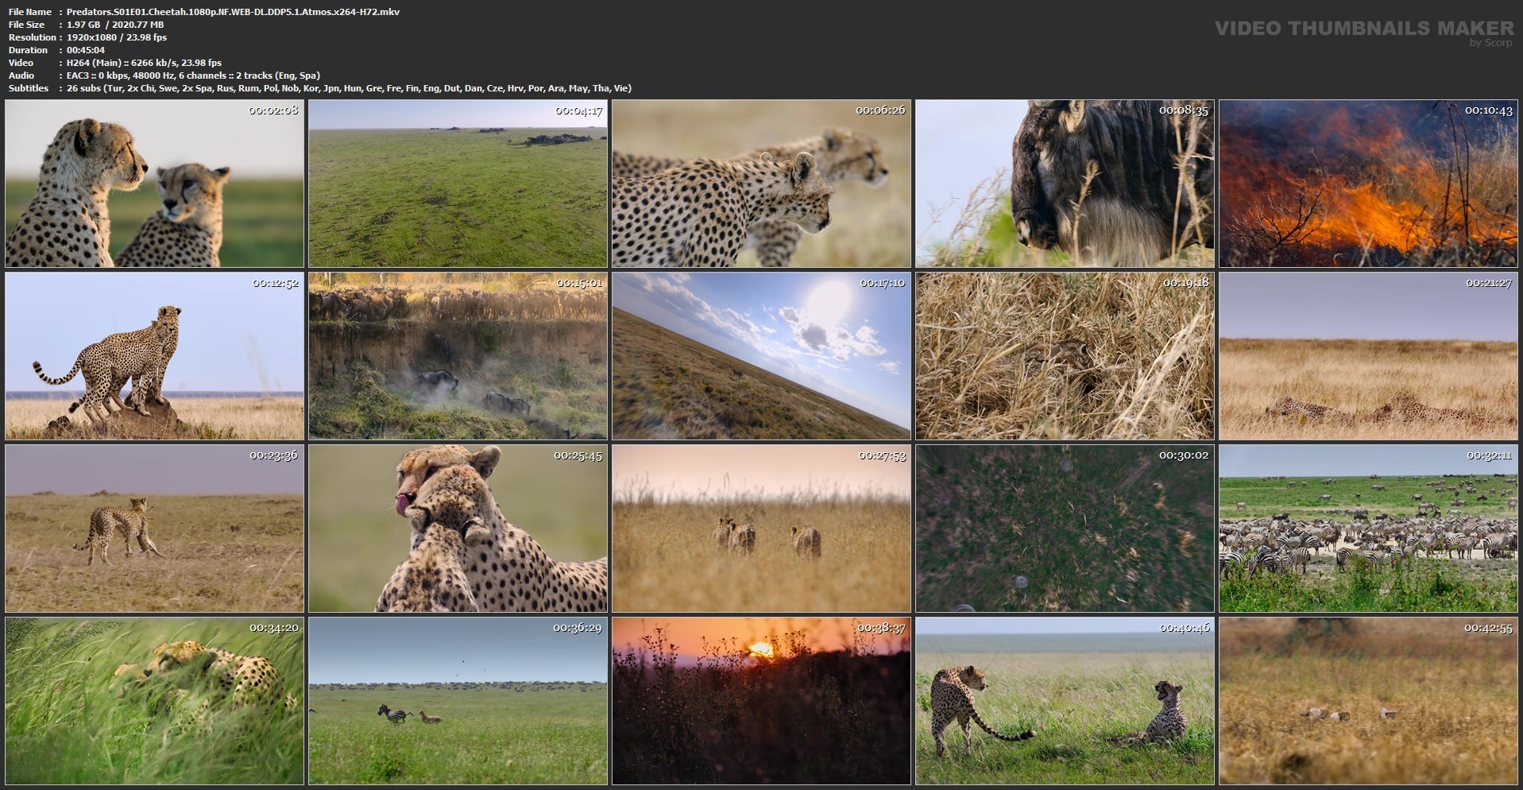Select the dry grass thumbnail at 00:19:18
This screenshot has width=1523, height=790.
point(1065,356)
